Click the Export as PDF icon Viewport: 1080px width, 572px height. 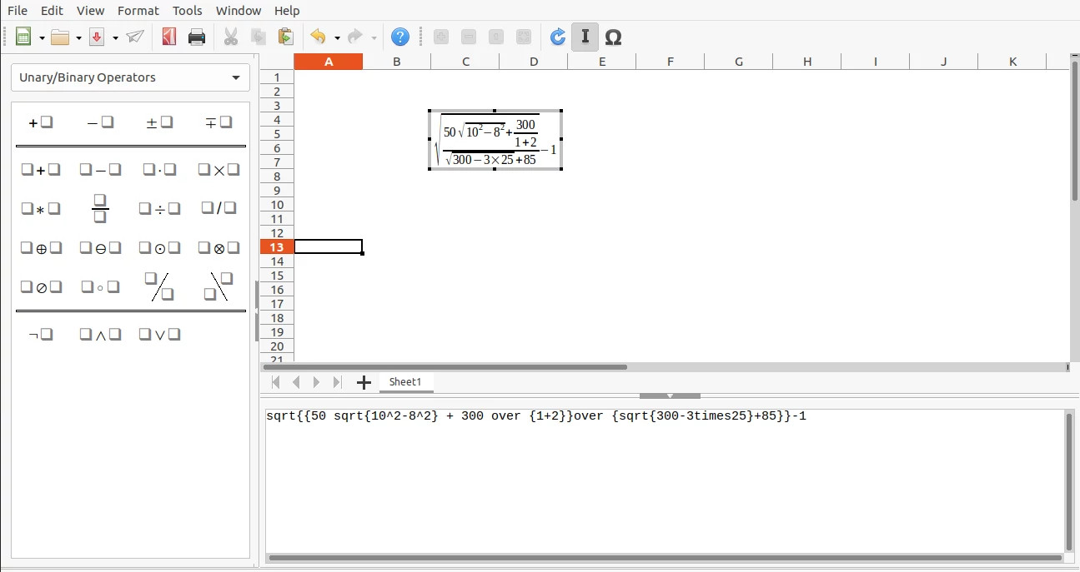(169, 37)
